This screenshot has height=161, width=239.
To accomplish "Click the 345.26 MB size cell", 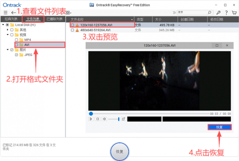I will coord(167,30).
